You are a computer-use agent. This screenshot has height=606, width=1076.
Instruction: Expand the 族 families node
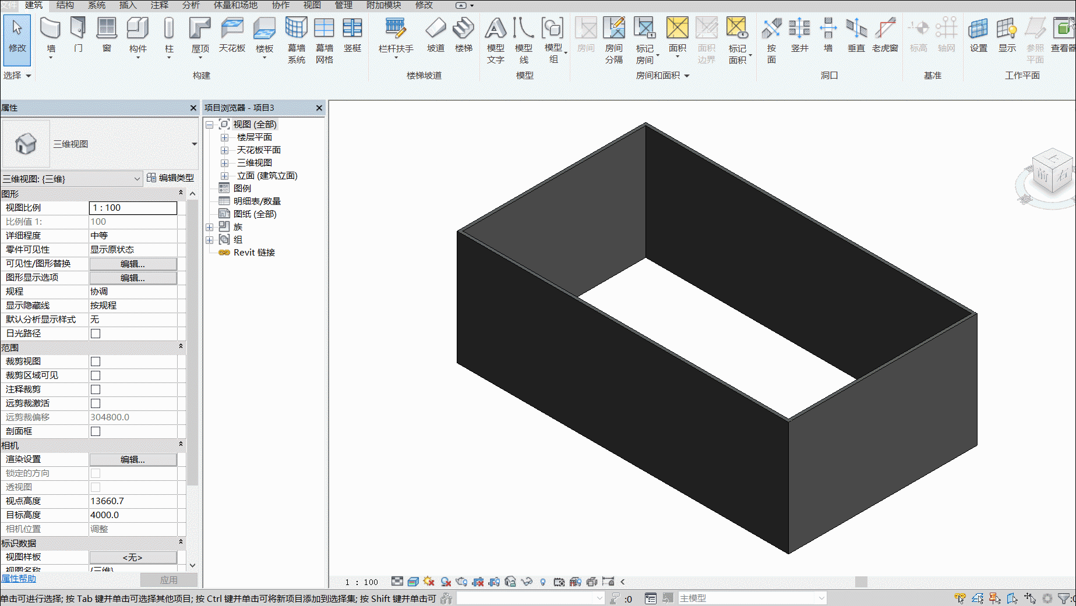tap(210, 227)
